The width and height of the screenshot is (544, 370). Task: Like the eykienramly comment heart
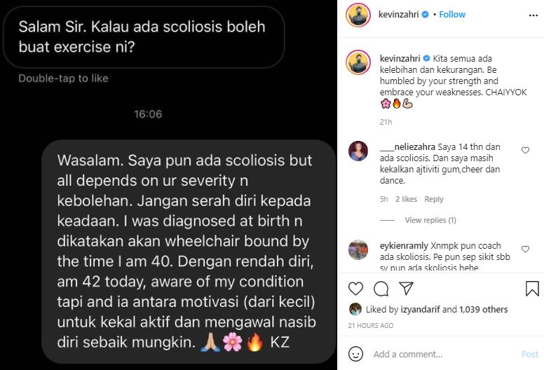(x=525, y=249)
